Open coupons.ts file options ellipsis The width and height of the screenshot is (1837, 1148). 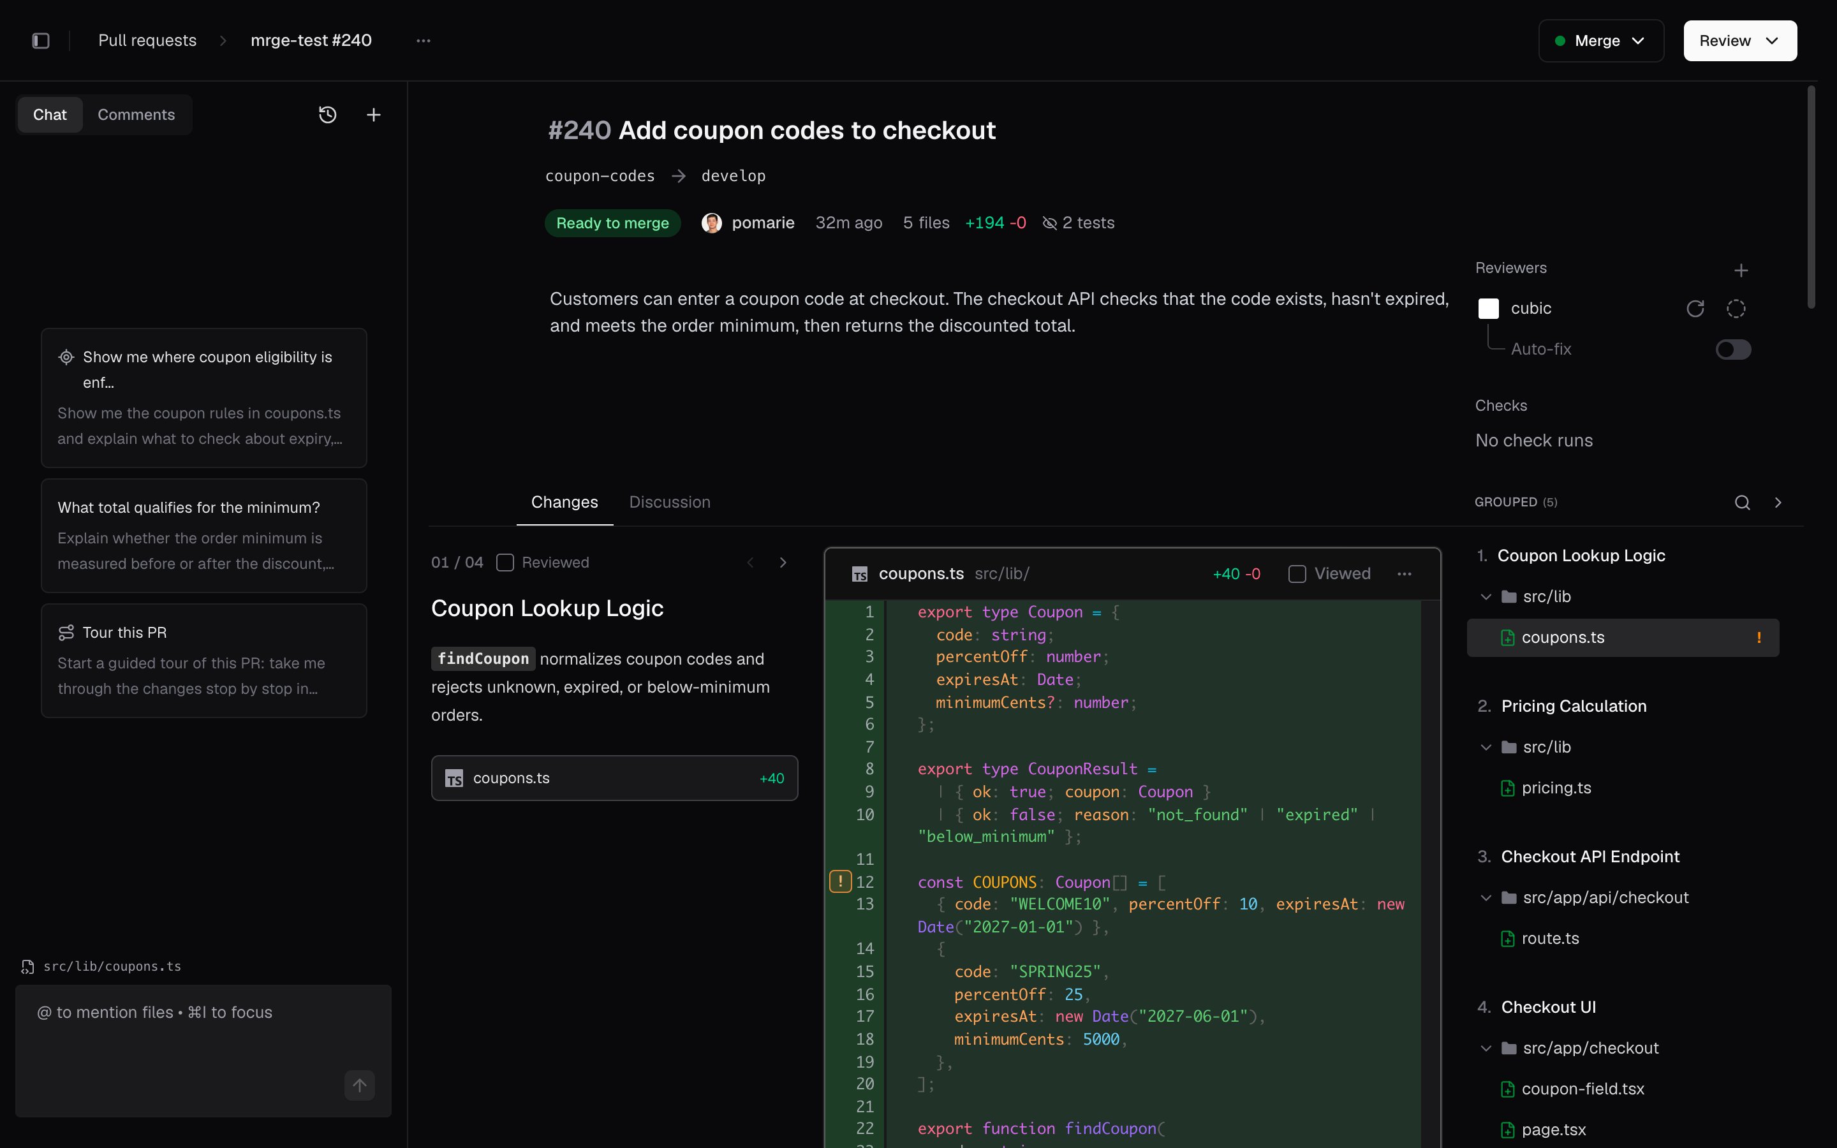pos(1405,574)
